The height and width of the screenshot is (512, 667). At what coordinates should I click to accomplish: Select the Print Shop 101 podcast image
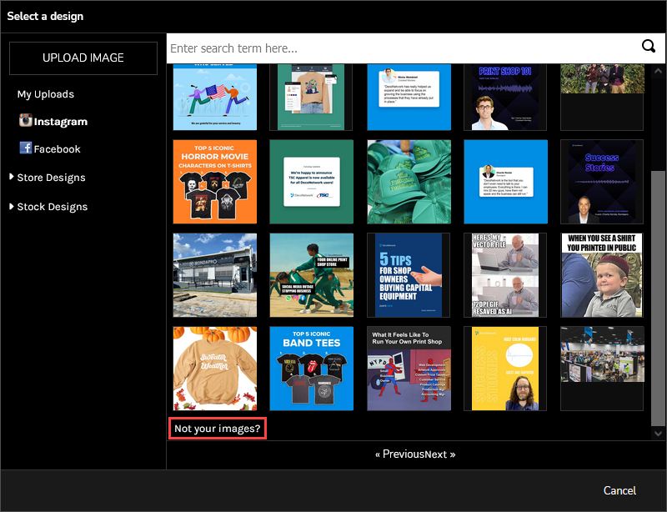(505, 97)
